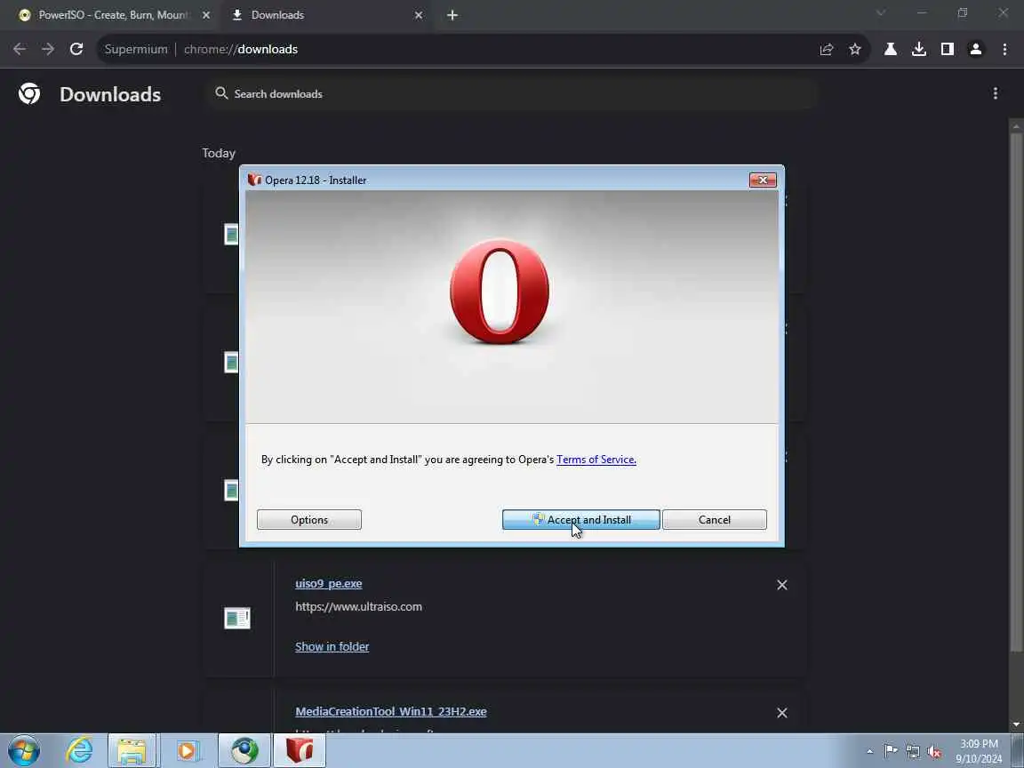Open Windows Media Player from taskbar
This screenshot has width=1024, height=768.
point(187,751)
